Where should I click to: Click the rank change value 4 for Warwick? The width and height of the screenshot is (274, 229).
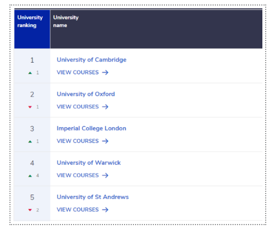click(38, 176)
